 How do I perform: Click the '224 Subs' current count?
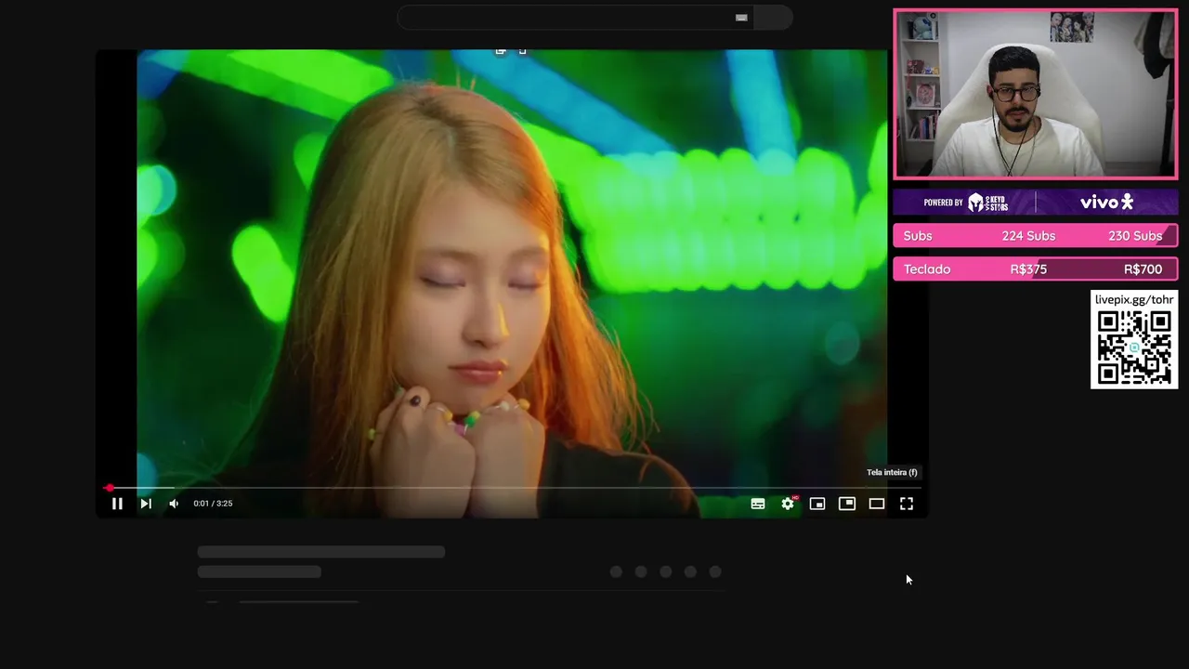[x=1028, y=236]
